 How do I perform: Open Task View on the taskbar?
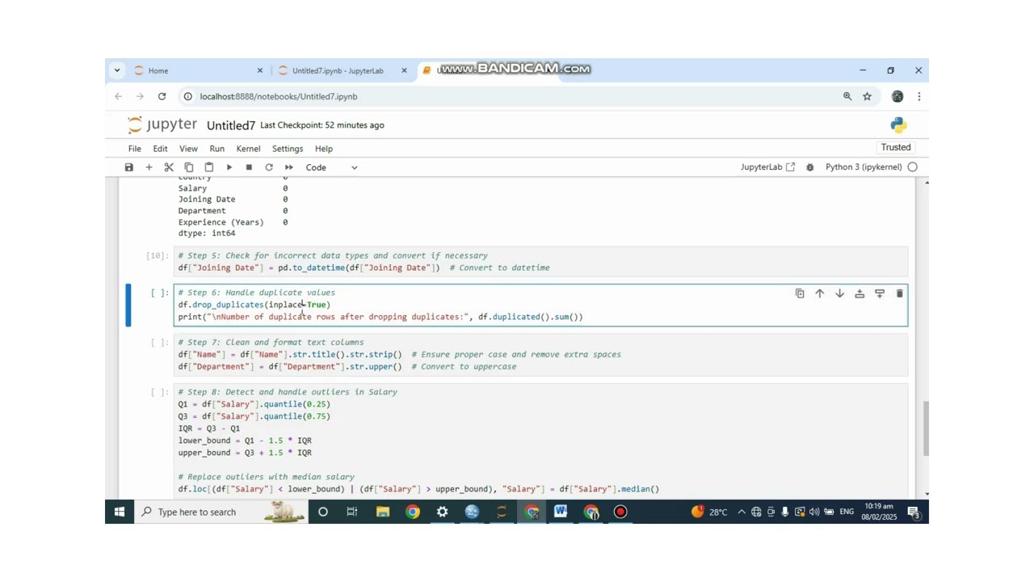click(x=352, y=512)
